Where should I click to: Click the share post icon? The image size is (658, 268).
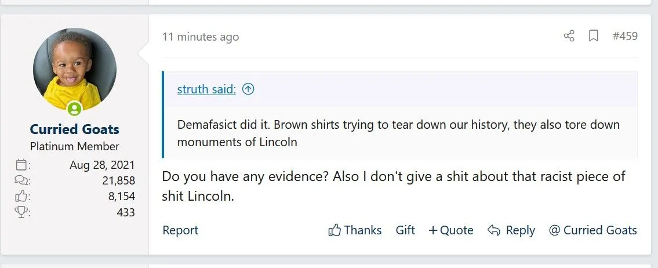pyautogui.click(x=569, y=36)
